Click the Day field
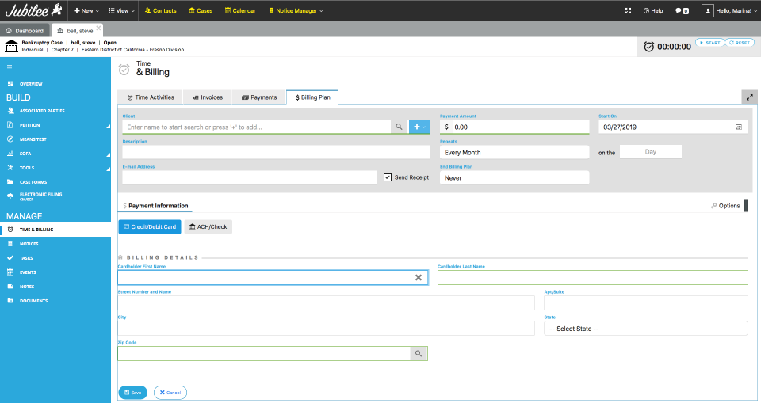This screenshot has height=403, width=761. (x=651, y=152)
